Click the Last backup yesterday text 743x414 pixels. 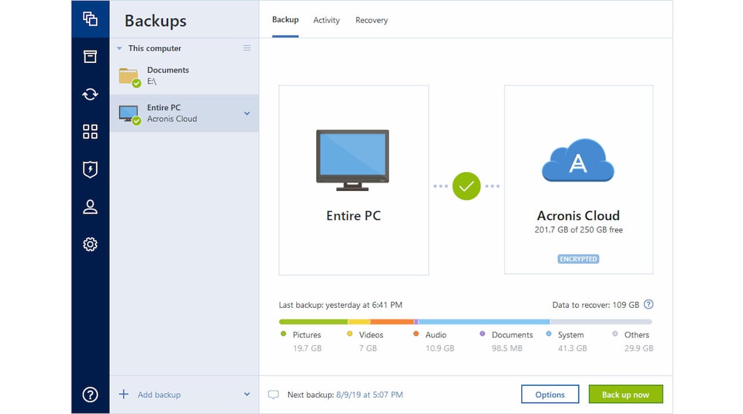(x=341, y=305)
